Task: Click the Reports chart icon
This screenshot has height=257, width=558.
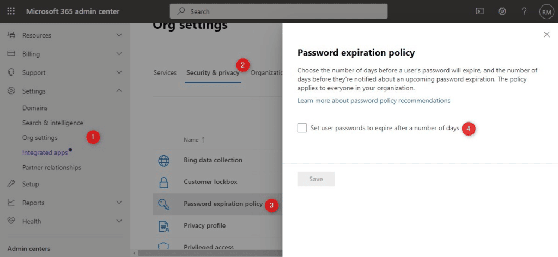Action: tap(11, 202)
